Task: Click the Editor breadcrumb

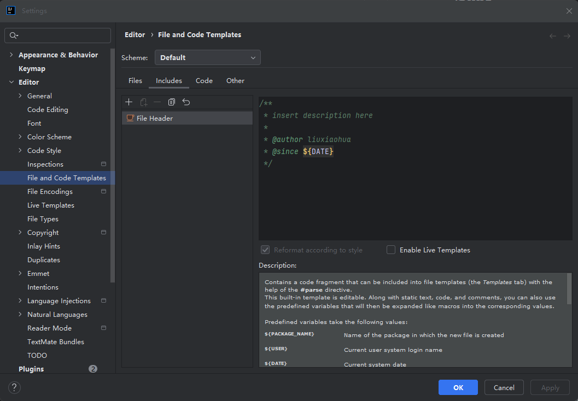Action: pyautogui.click(x=135, y=34)
